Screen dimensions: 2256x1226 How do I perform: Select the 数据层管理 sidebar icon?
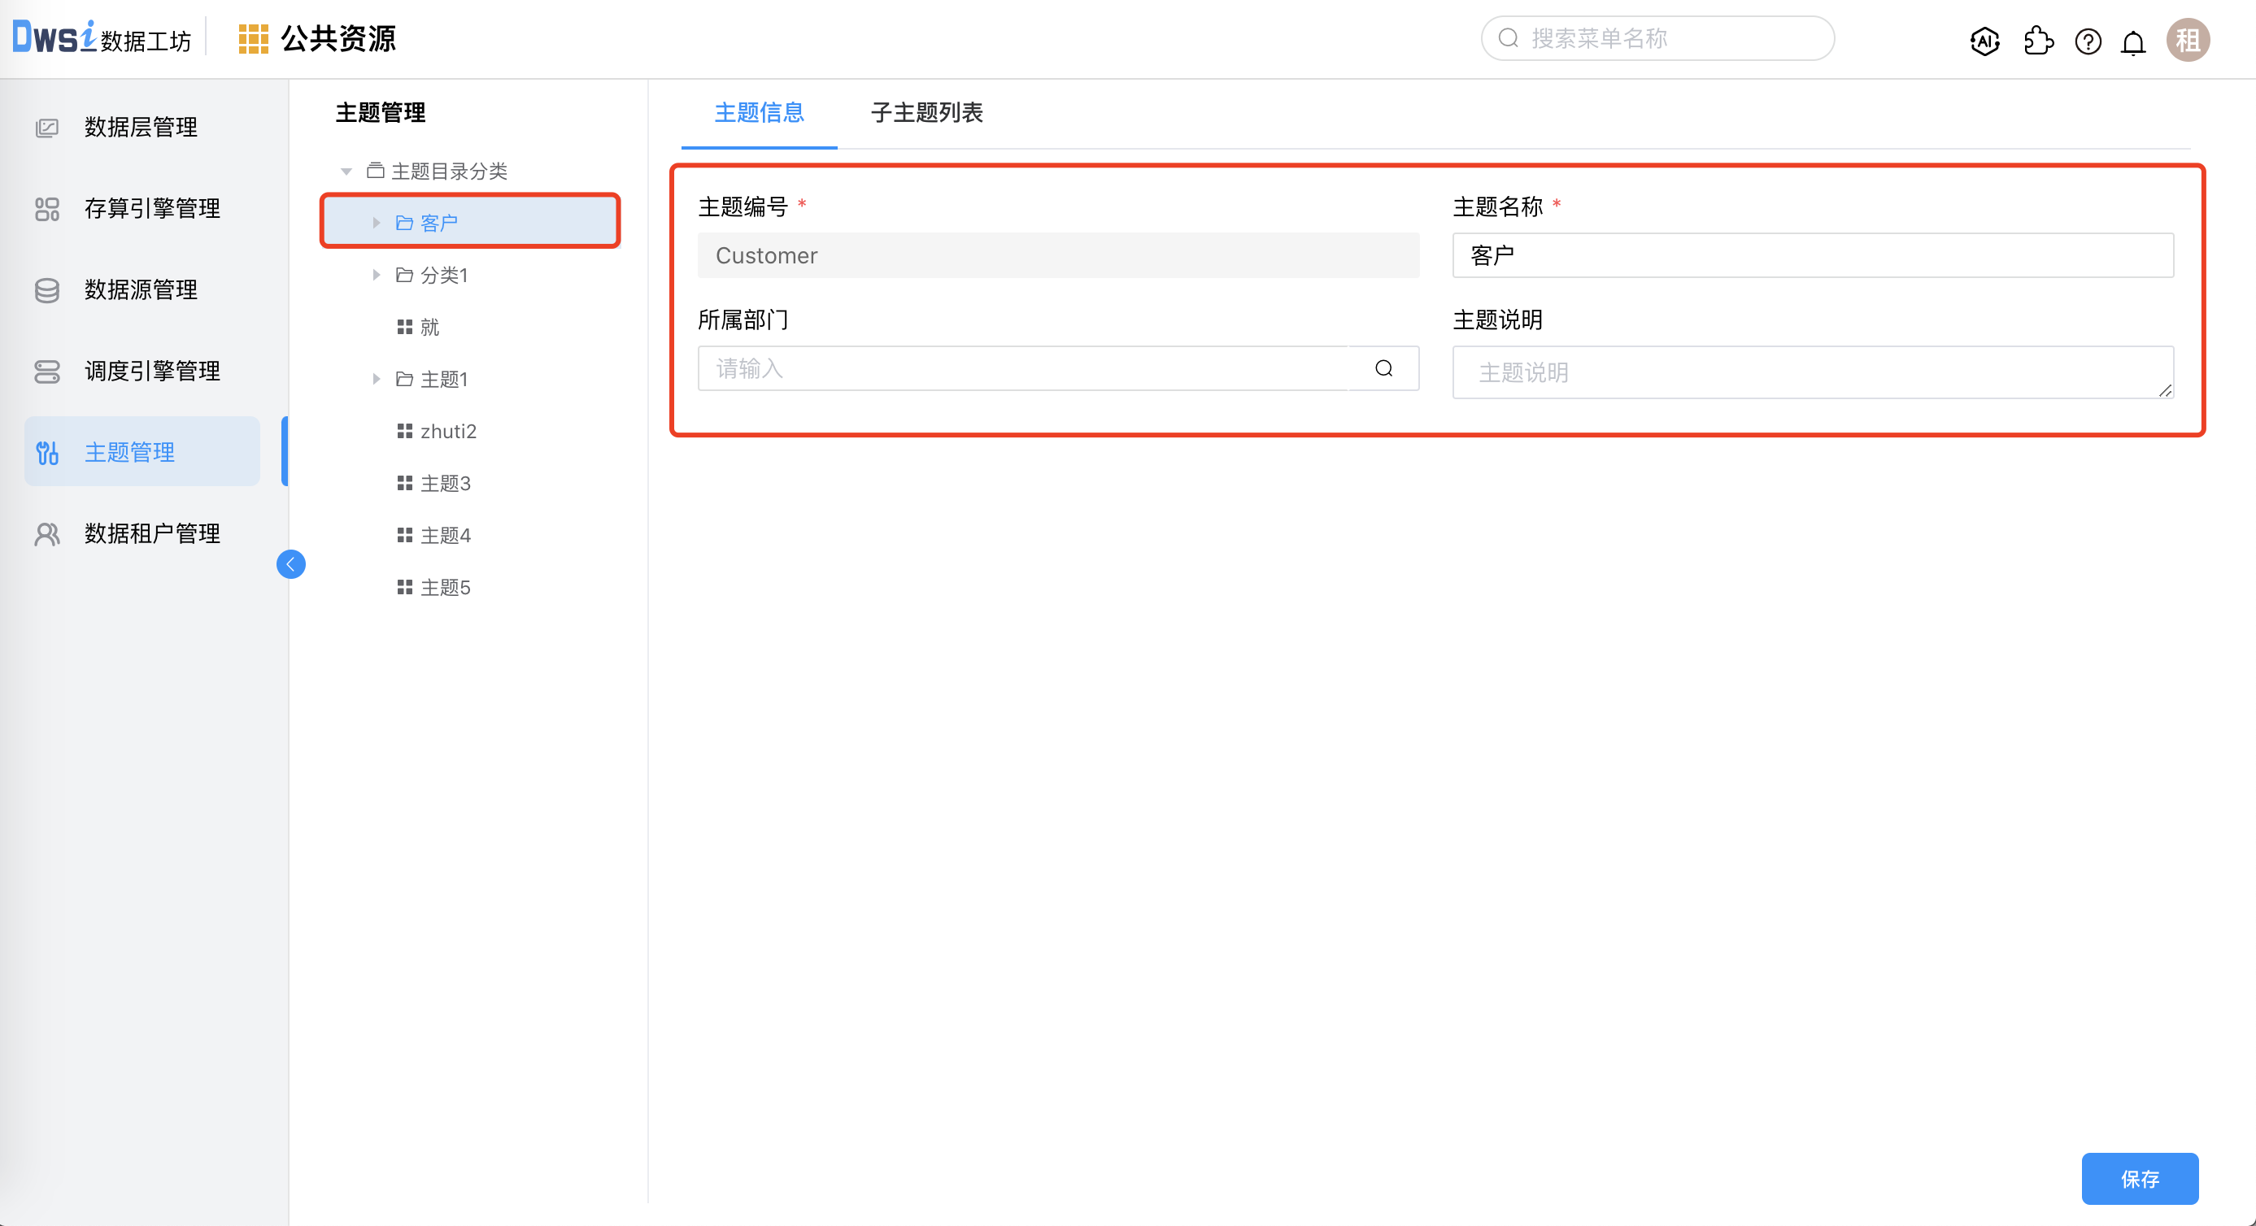[x=46, y=127]
